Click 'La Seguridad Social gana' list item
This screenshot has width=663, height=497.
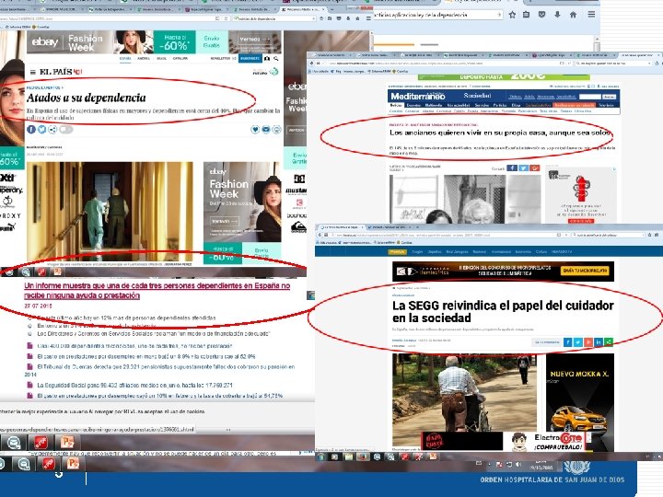tap(134, 385)
